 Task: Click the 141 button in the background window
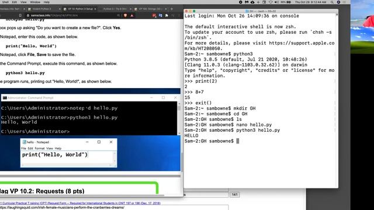(x=235, y=194)
